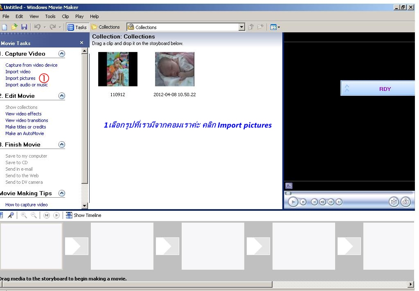The image size is (419, 291).
Task: Open the Collections dropdown list
Action: click(x=241, y=27)
